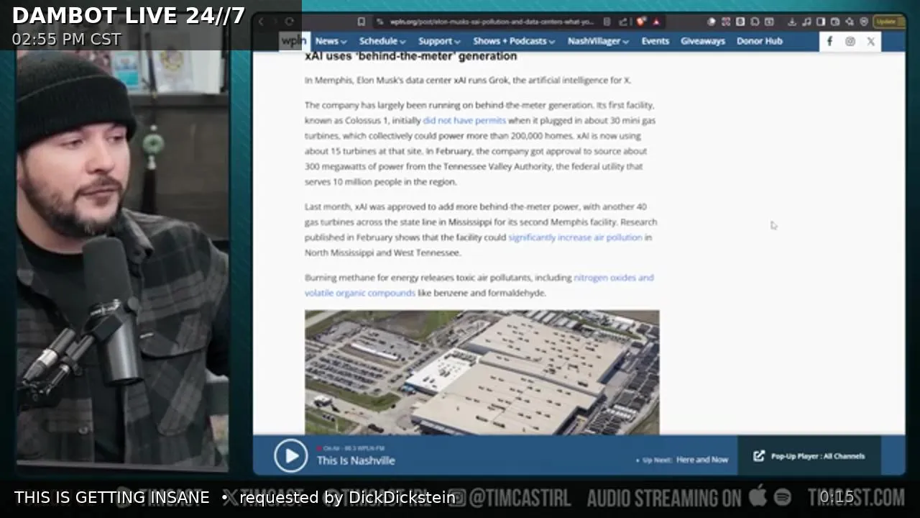Viewport: 920px width, 518px height.
Task: Click the aerial facility photo
Action: (482, 372)
